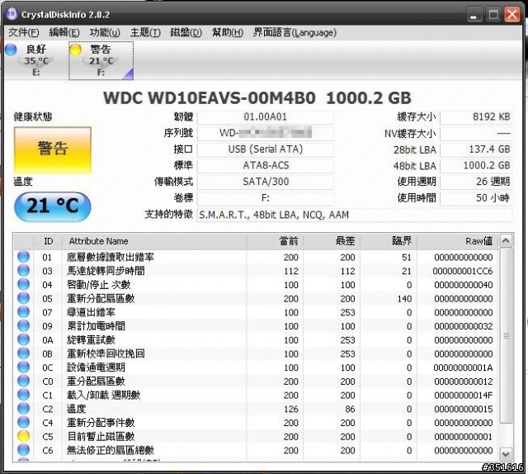This screenshot has width=528, height=474.
Task: Click status orb in row C1 載入/卸載週期數
Action: [24, 395]
